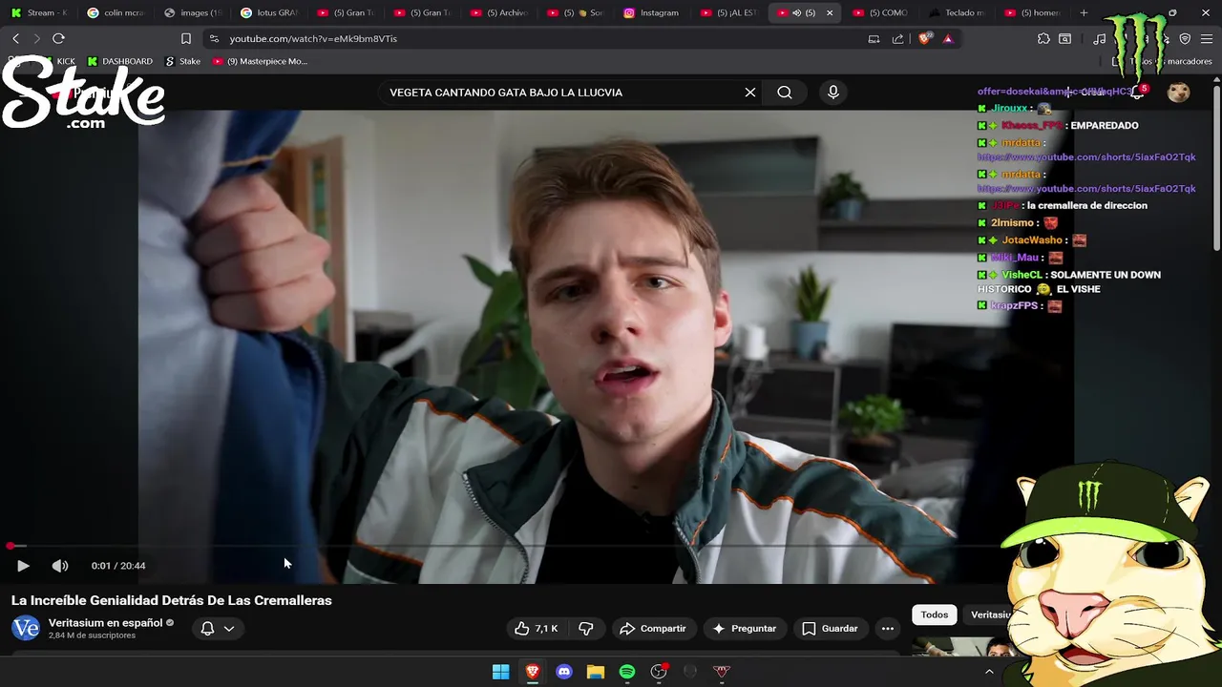Click the 0:01 / 20:44 time display
1222x687 pixels.
[x=118, y=566]
